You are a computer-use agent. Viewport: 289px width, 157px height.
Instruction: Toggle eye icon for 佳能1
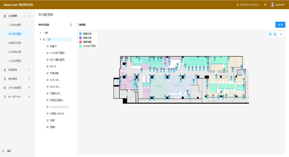pos(48,120)
